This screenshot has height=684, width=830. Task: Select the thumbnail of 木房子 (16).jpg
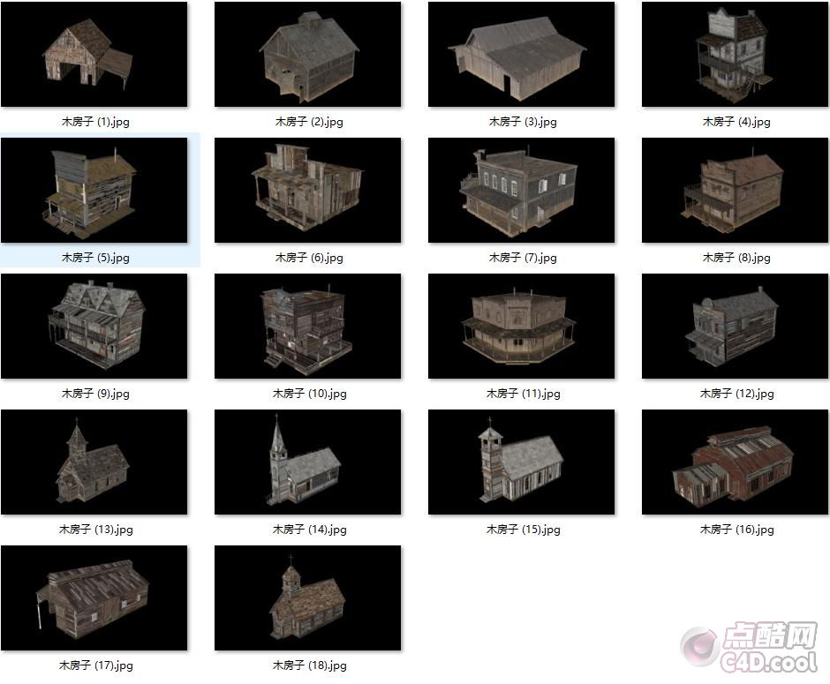click(735, 462)
